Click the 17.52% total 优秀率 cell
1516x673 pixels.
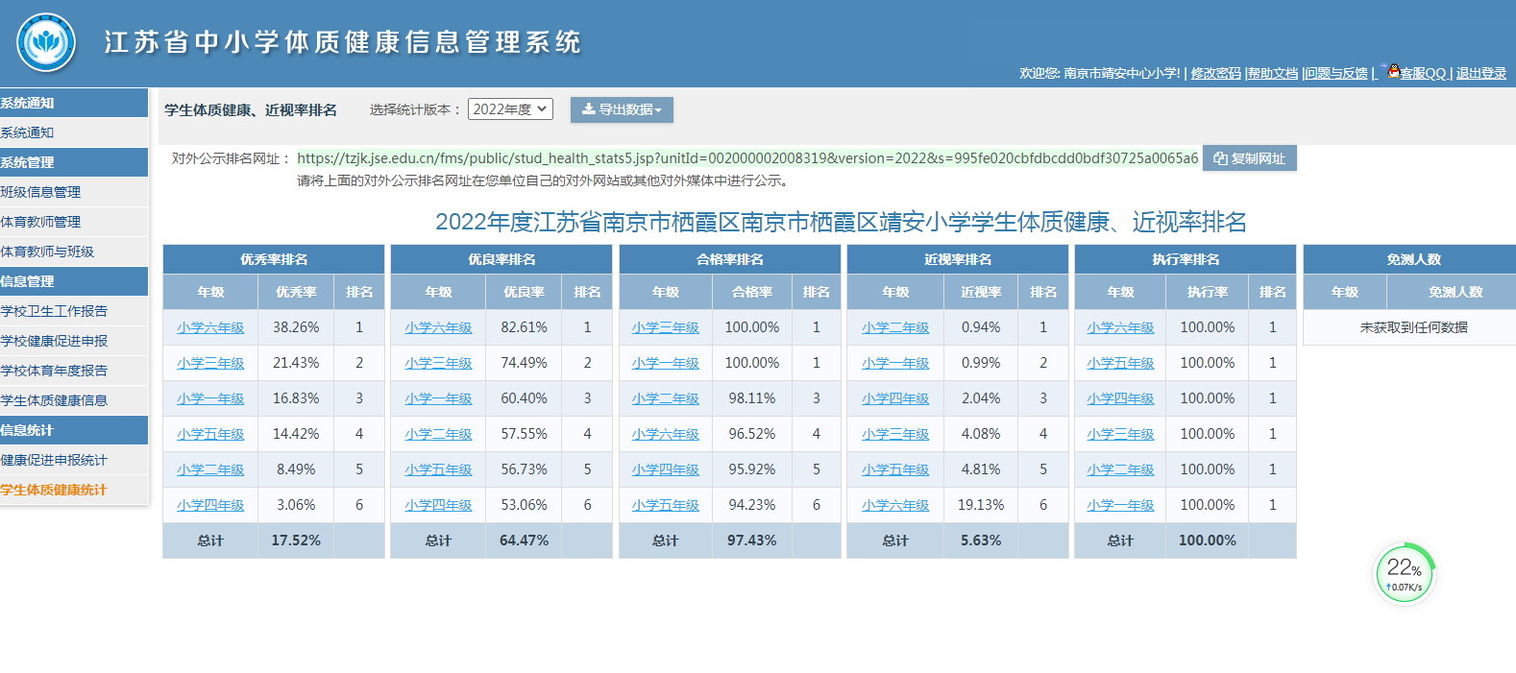point(296,541)
